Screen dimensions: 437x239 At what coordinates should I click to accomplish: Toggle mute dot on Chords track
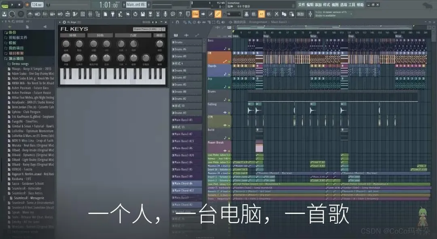coord(229,75)
